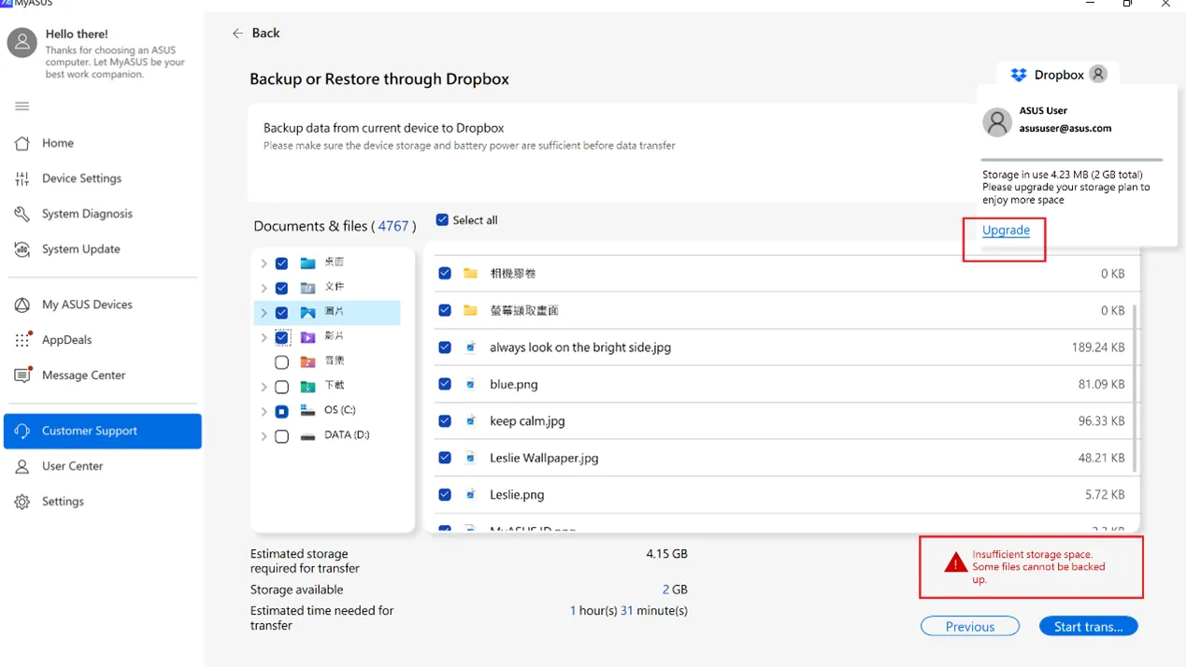Open the User Center
The image size is (1186, 667).
(x=73, y=465)
